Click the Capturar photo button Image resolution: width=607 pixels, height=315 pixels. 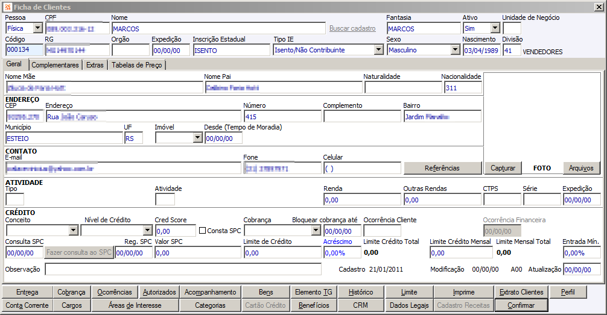point(503,168)
